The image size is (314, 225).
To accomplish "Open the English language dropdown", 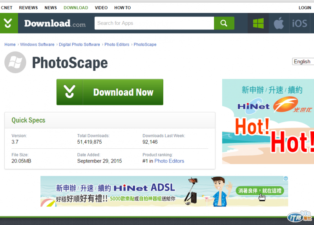I will pos(303,61).
